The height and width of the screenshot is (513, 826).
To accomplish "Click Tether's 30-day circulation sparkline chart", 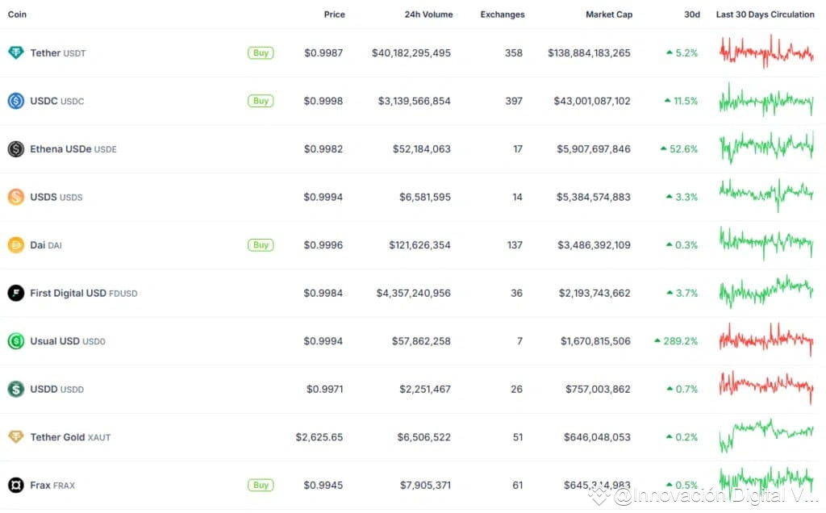I will click(x=765, y=52).
